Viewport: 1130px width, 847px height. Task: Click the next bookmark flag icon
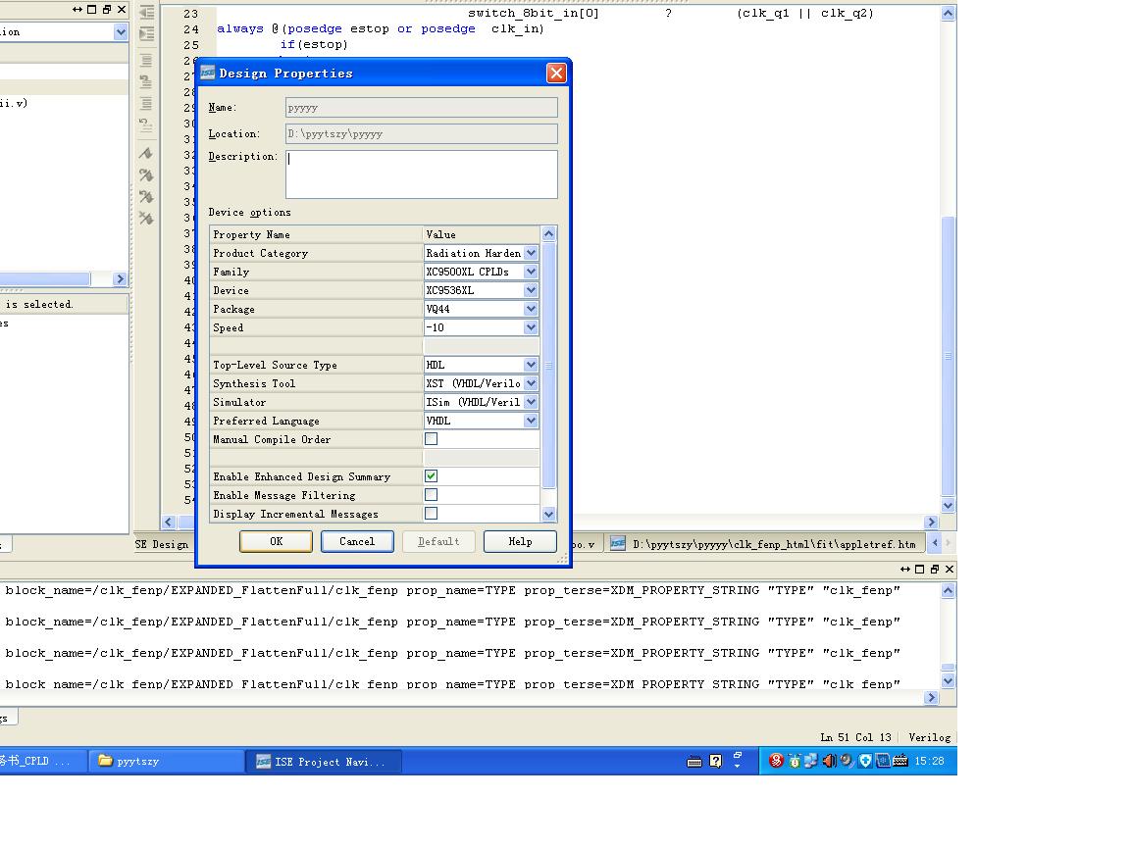[x=146, y=175]
